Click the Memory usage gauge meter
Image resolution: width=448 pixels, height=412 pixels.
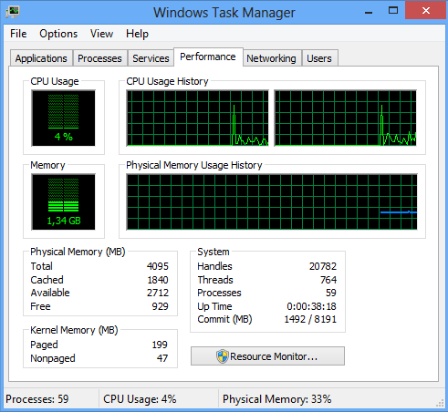click(x=63, y=201)
